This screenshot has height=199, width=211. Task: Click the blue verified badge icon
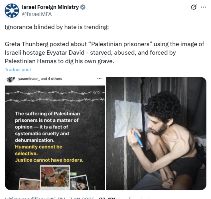tap(83, 7)
